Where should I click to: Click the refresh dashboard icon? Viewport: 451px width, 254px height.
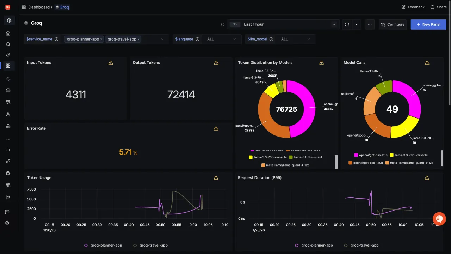pos(347,24)
